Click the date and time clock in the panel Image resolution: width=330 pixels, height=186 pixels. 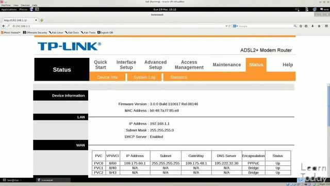click(x=165, y=9)
